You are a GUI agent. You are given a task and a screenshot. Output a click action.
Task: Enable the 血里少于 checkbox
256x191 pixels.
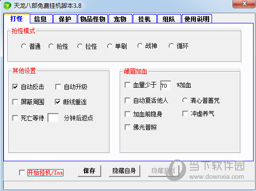128,85
